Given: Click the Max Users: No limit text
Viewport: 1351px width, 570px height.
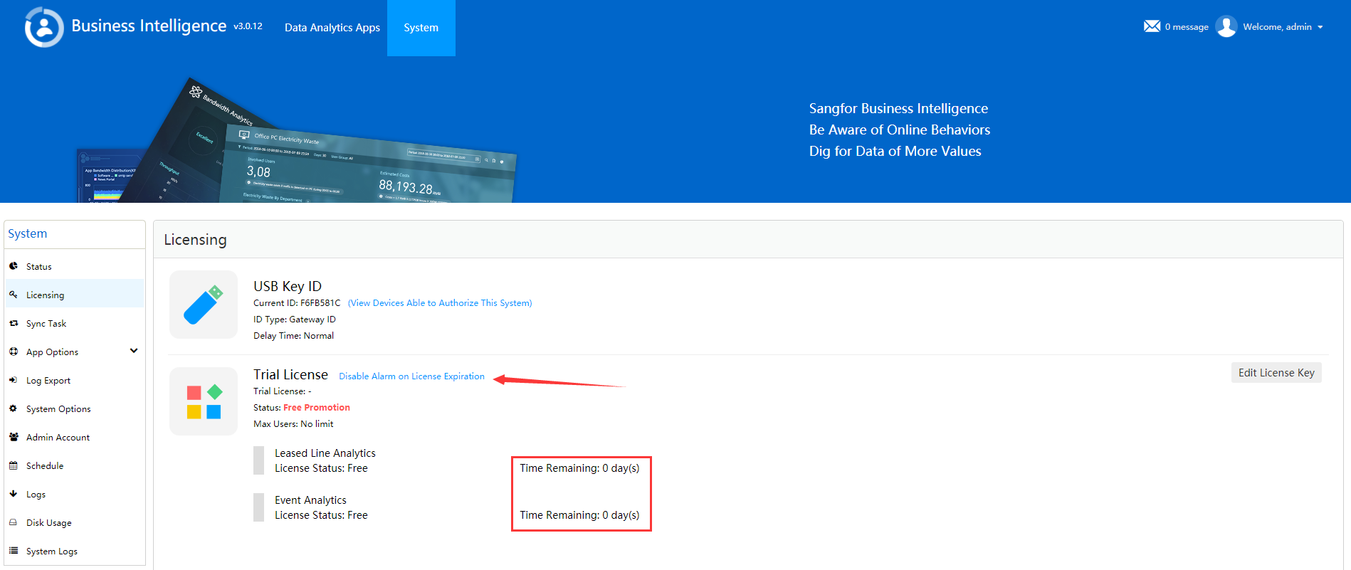Looking at the screenshot, I should 293,424.
